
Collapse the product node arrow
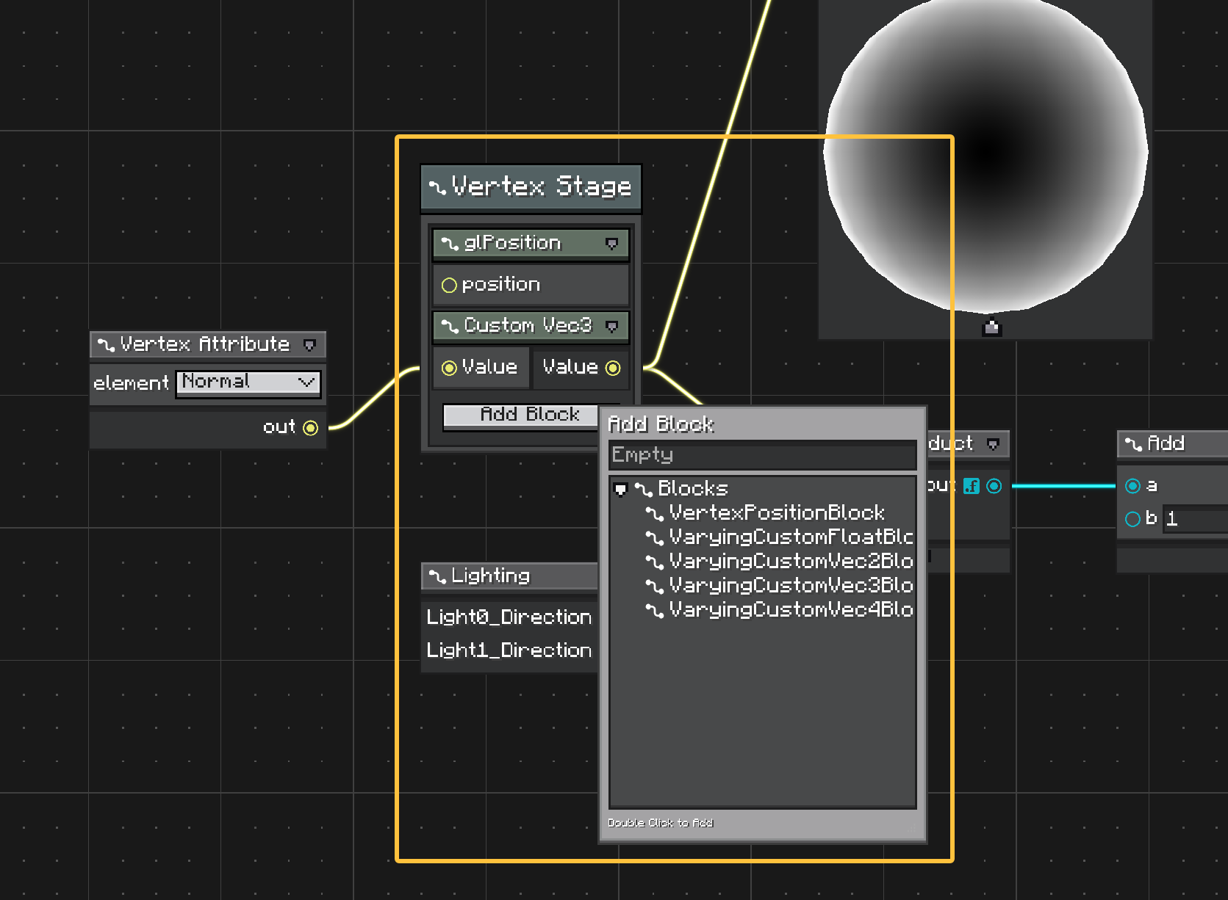pyautogui.click(x=993, y=444)
